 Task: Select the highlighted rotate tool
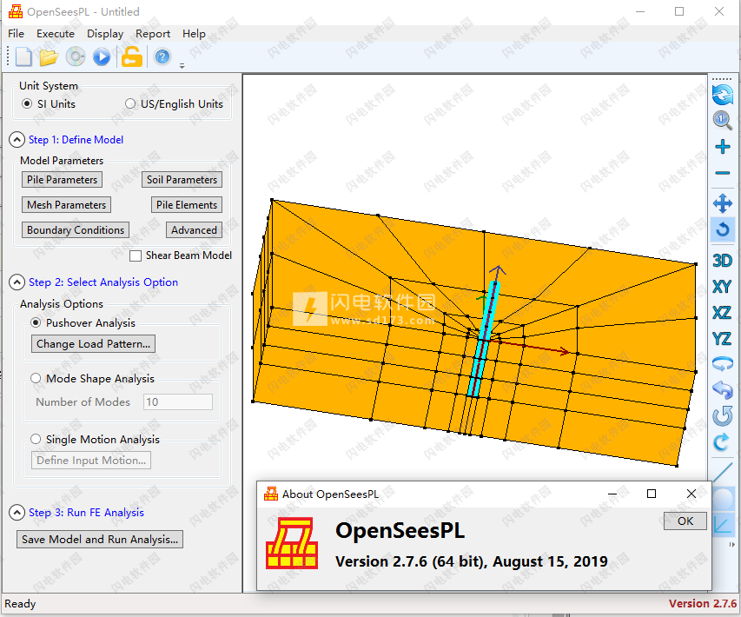(722, 230)
